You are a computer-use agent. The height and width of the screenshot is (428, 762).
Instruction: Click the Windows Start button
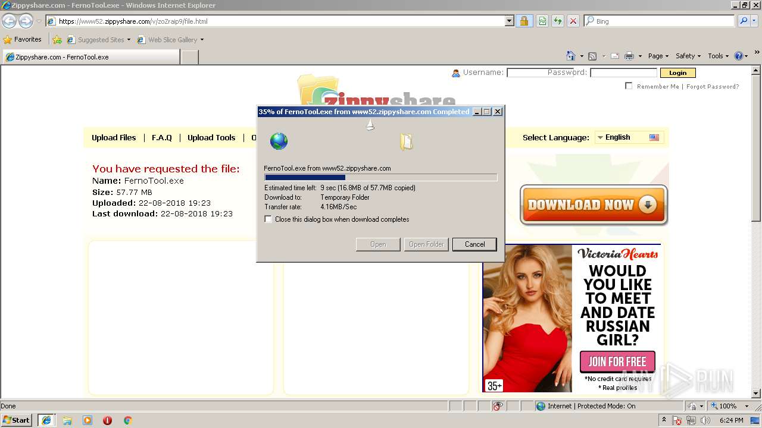click(x=17, y=420)
